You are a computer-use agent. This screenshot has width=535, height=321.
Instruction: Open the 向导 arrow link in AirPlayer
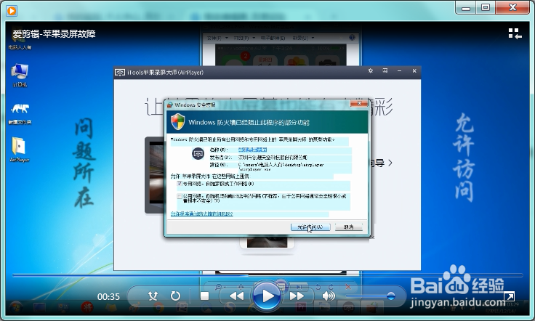[381, 163]
